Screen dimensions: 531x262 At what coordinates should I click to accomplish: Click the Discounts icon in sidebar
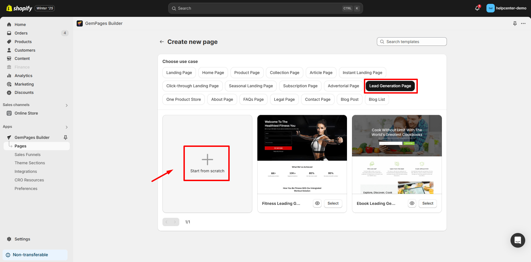pos(9,92)
